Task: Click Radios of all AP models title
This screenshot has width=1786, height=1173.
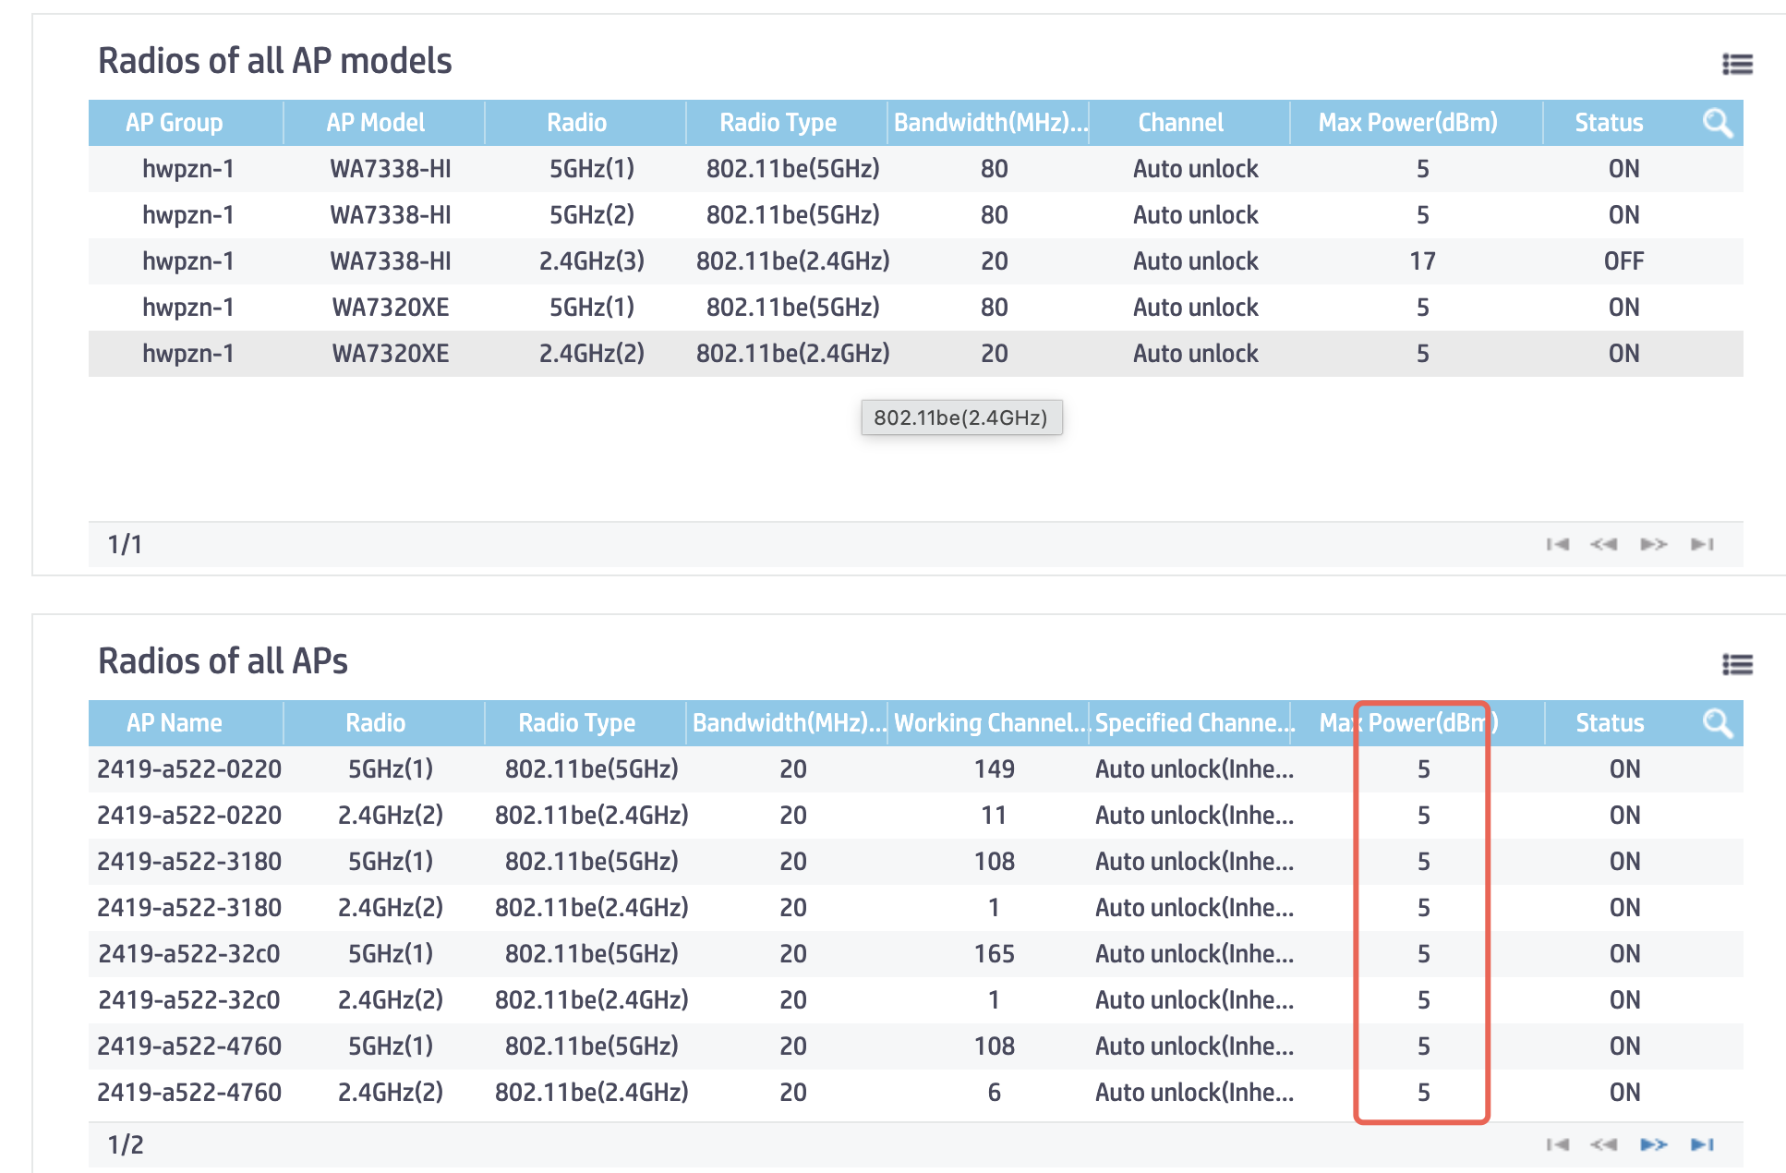Action: [x=275, y=61]
